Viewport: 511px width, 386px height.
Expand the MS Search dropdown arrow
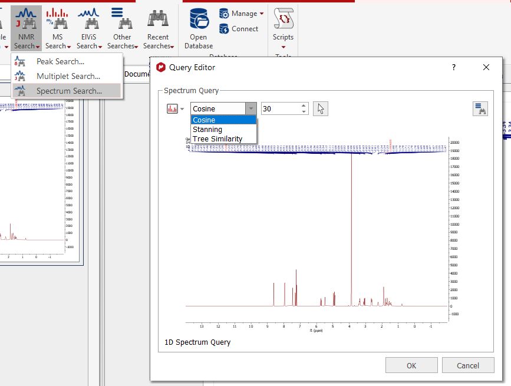tap(69, 47)
